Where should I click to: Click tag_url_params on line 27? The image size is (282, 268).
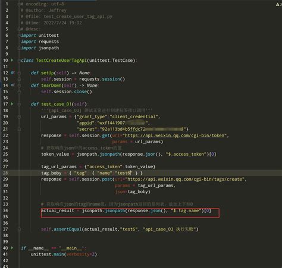coord(59,166)
